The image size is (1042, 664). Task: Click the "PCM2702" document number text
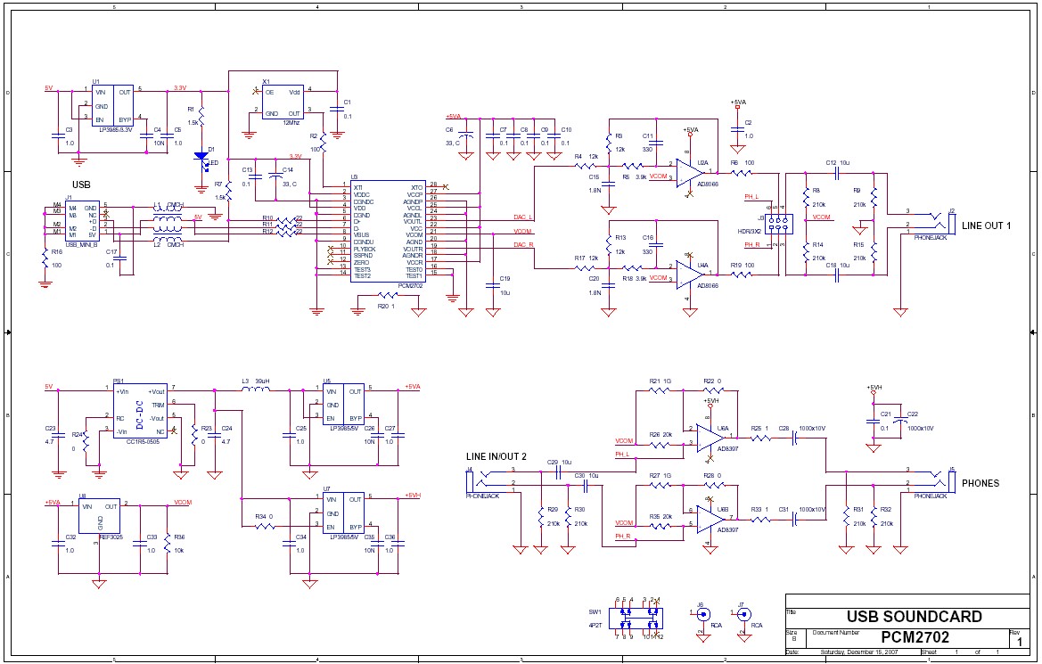click(x=915, y=638)
